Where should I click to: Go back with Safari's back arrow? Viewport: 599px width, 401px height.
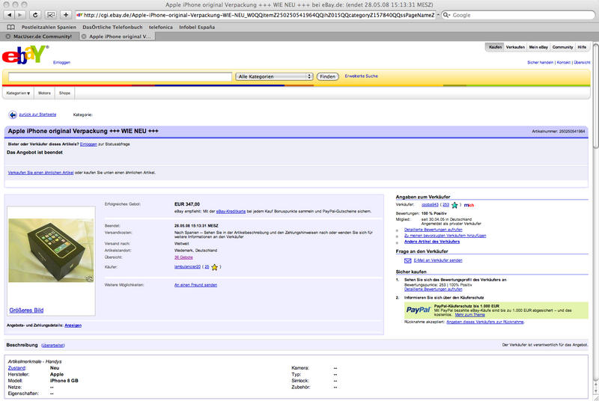click(x=9, y=15)
